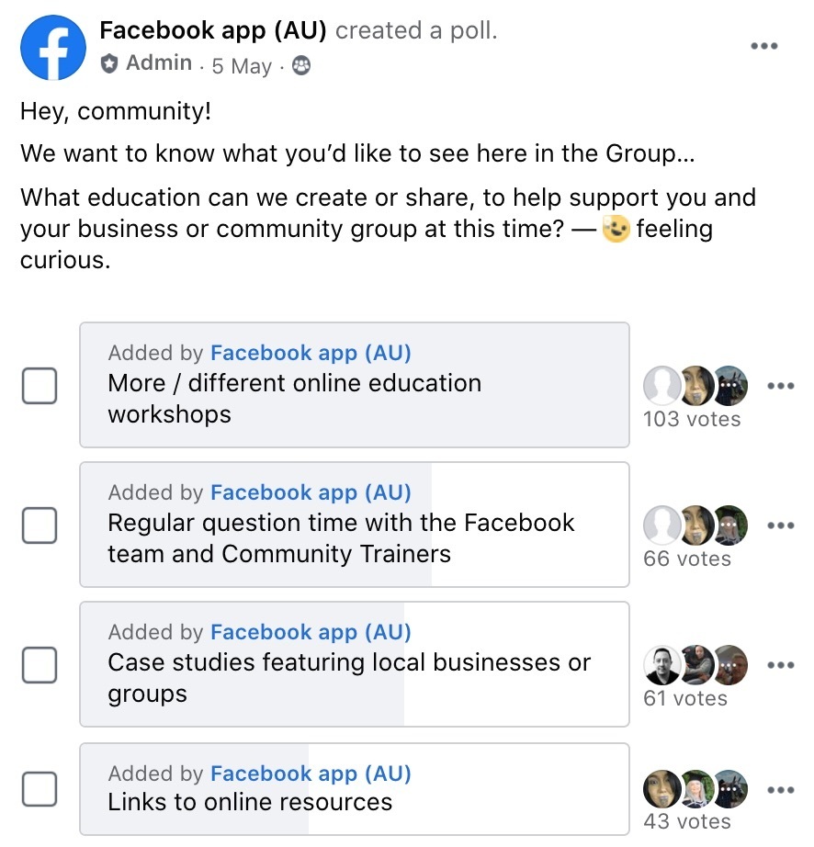The image size is (814, 847).
Task: Check the online education workshops checkbox
Action: [40, 386]
